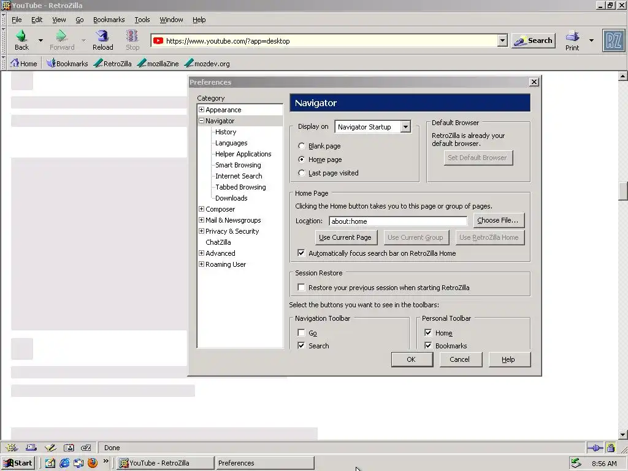Click the home page Location input field
The image size is (628, 471).
[398, 221]
